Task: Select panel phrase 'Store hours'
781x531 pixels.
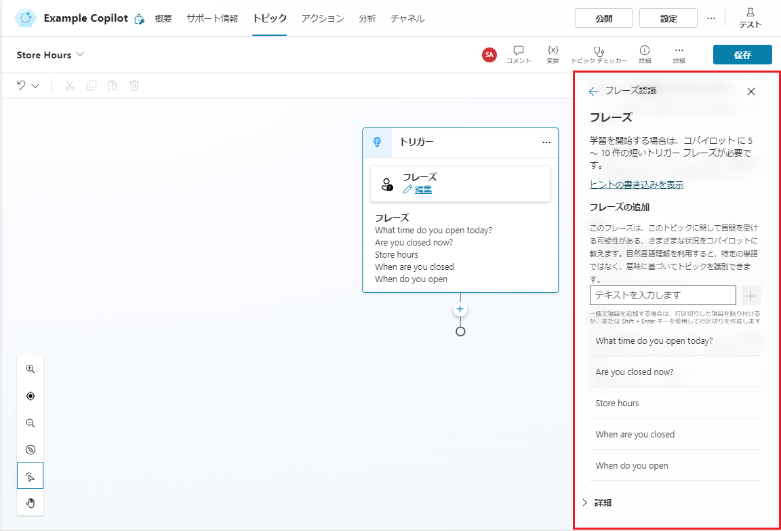Action: [x=675, y=403]
